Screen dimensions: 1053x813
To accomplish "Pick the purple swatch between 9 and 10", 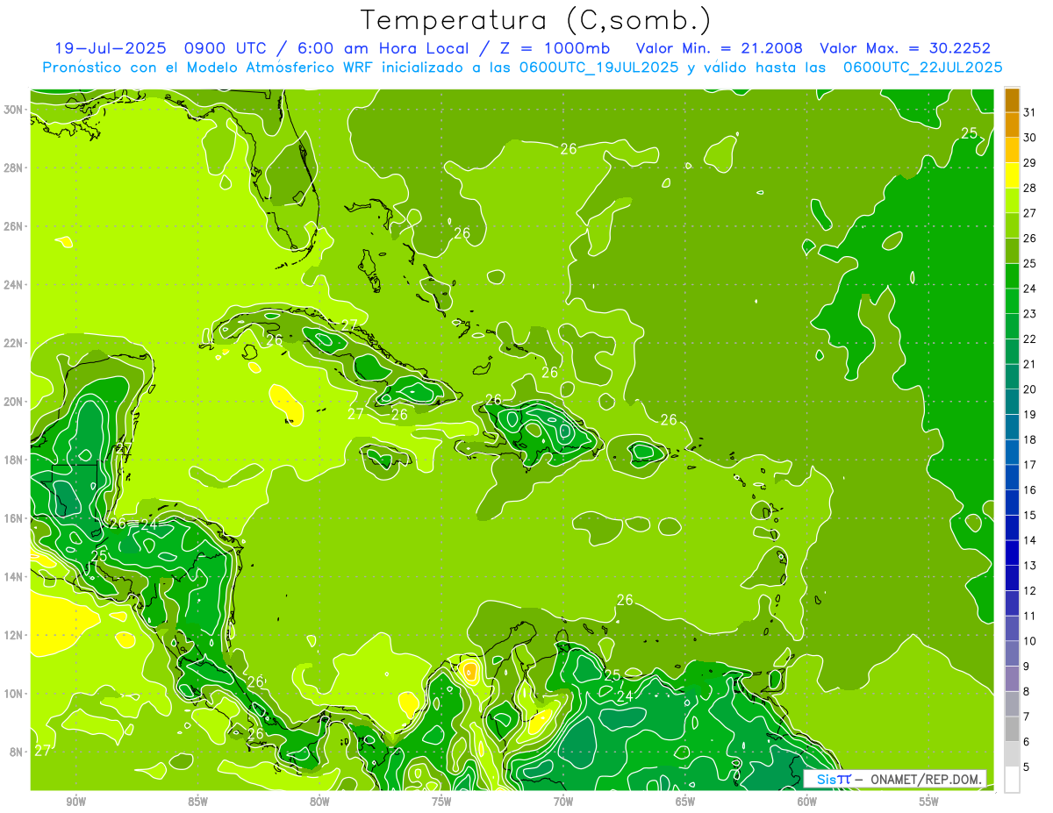I will [x=1012, y=654].
